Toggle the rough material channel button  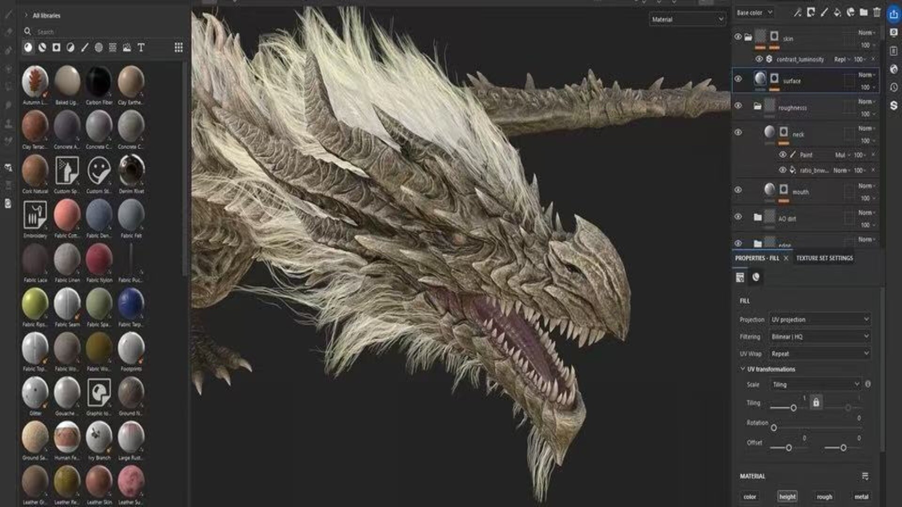824,497
